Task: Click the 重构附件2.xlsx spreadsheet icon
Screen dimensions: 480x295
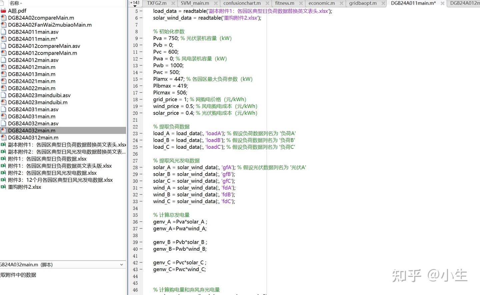Action: pos(4,187)
